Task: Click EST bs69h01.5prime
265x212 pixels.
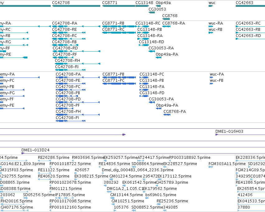Action: coord(147,198)
